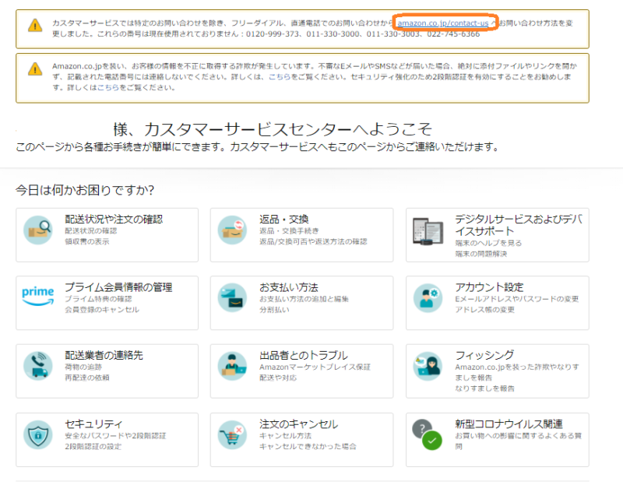Click the package search icon for 配送状況や注文の確認
The width and height of the screenshot is (623, 485).
point(37,230)
